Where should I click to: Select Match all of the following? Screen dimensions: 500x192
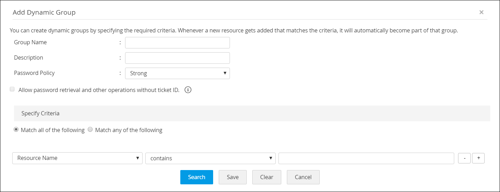tap(16, 130)
